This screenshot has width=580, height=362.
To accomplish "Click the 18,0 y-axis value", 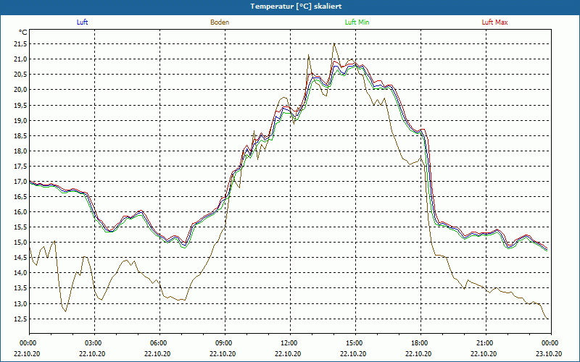I will coord(20,151).
